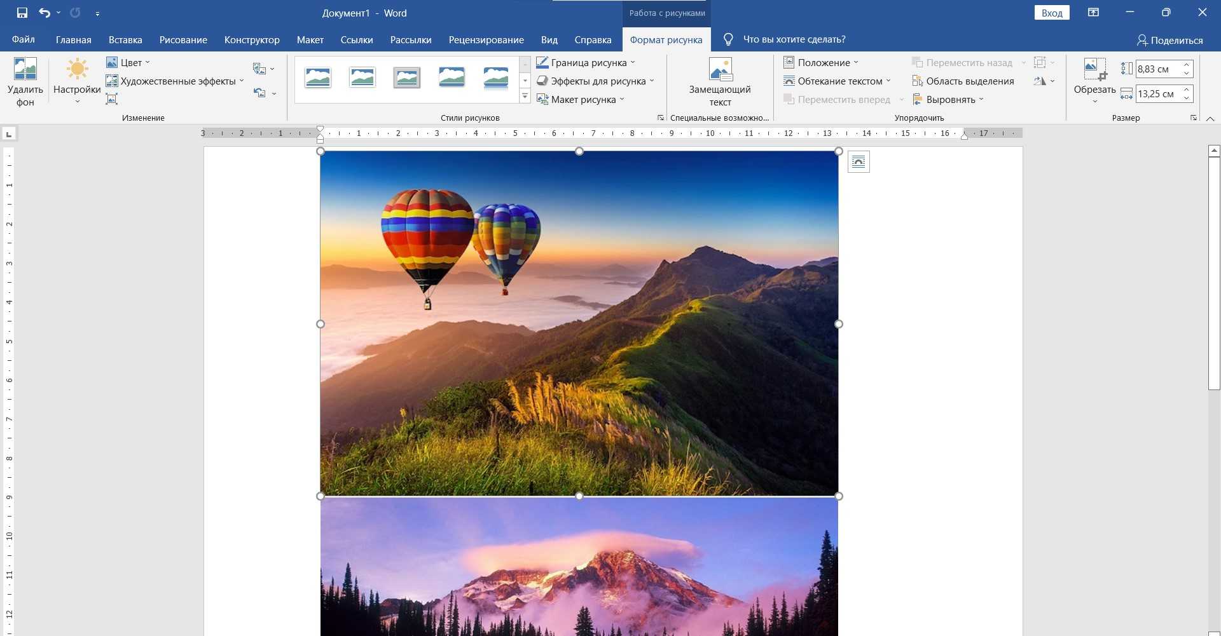Image resolution: width=1221 pixels, height=636 pixels.
Task: Select the third picture style thumbnail
Action: (406, 78)
